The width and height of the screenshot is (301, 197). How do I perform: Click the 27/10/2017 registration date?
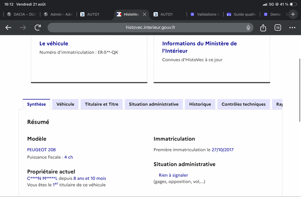(x=223, y=150)
